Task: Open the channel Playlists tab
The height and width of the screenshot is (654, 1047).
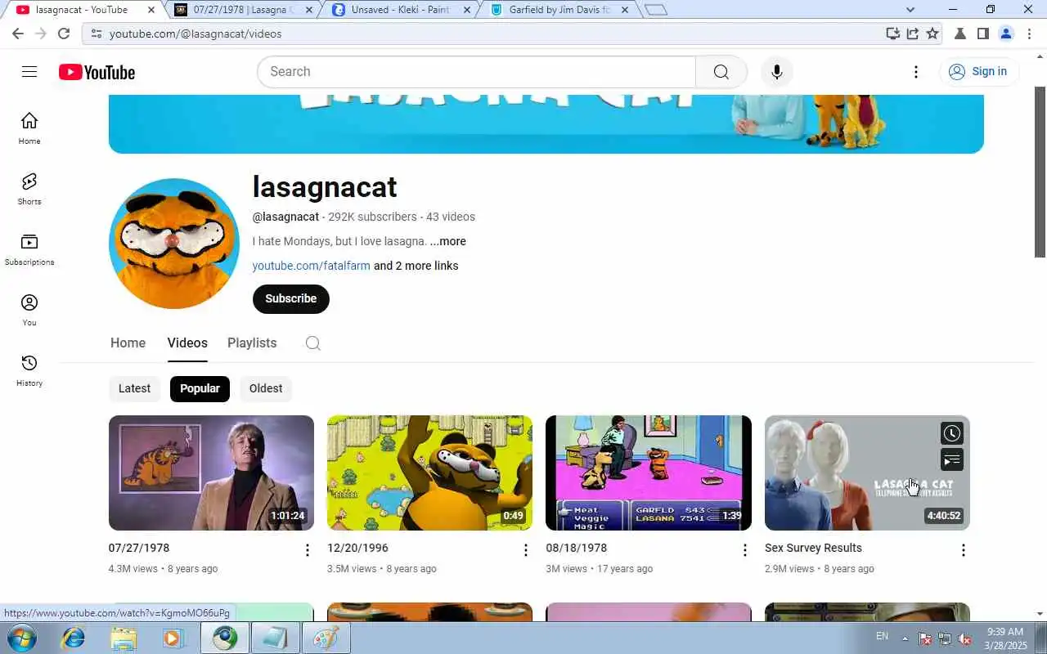Action: point(252,343)
